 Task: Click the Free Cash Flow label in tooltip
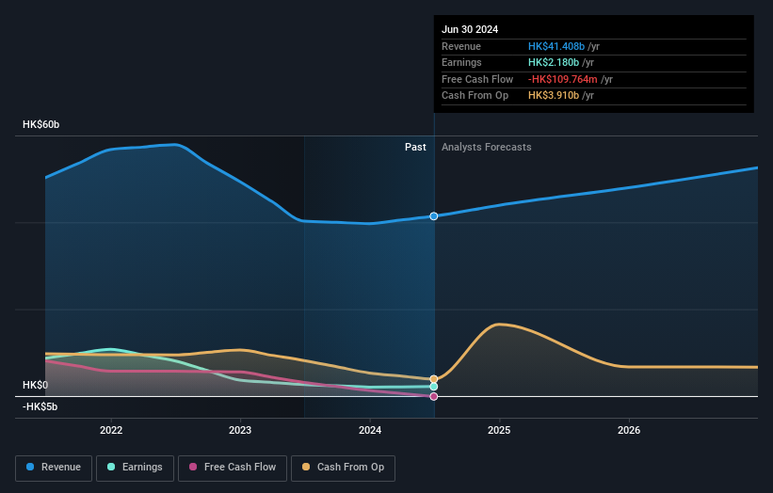pyautogui.click(x=477, y=79)
